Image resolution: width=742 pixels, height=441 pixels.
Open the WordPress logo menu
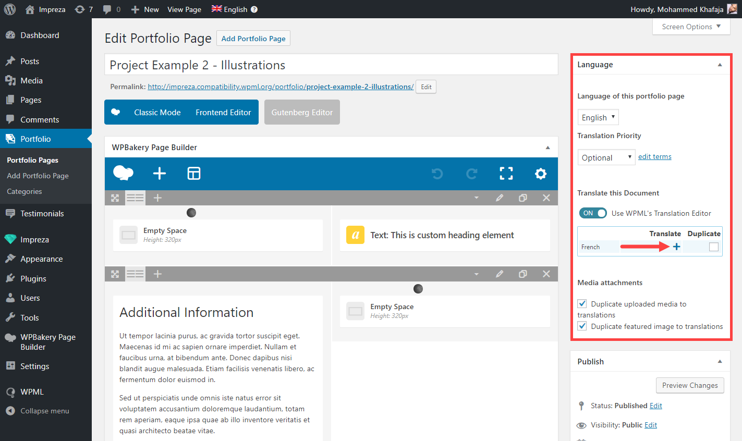[10, 9]
